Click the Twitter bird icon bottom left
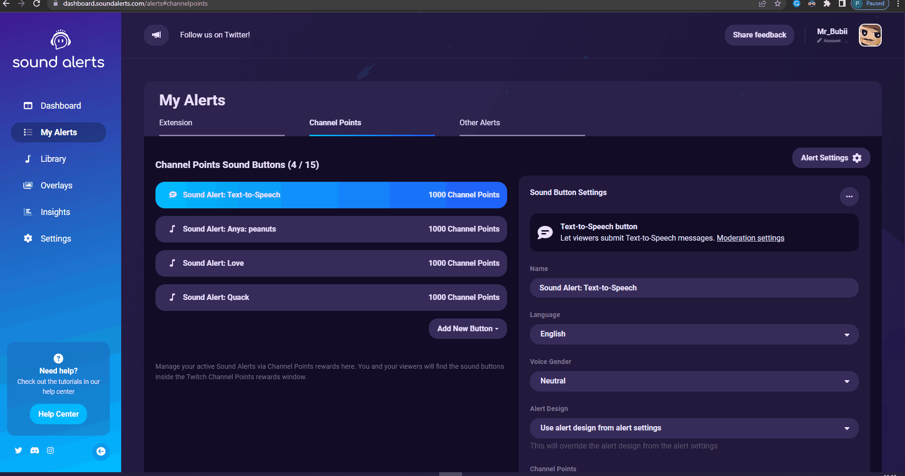The image size is (905, 476). pyautogui.click(x=19, y=450)
